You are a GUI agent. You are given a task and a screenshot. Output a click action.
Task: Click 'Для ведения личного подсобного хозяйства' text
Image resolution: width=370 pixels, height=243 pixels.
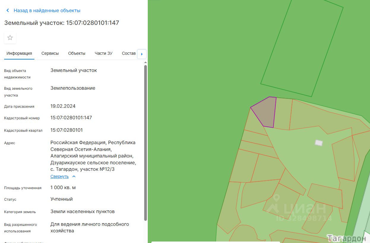click(x=90, y=228)
